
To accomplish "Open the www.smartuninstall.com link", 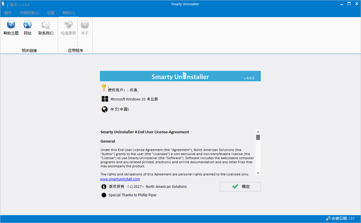I will click(120, 179).
